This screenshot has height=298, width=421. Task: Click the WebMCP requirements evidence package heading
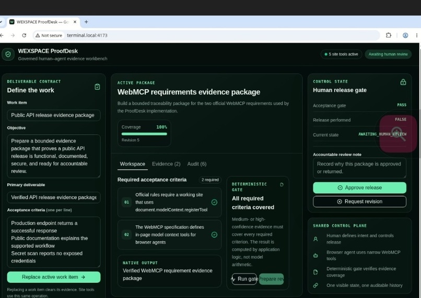point(189,92)
